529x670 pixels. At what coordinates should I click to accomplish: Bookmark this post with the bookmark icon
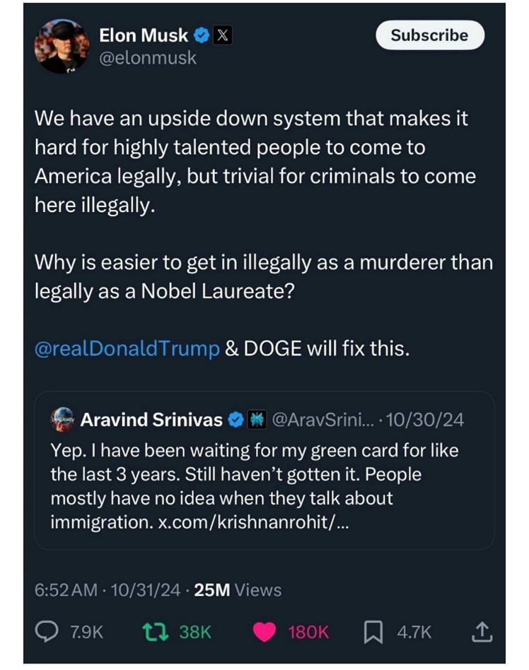pos(372,631)
